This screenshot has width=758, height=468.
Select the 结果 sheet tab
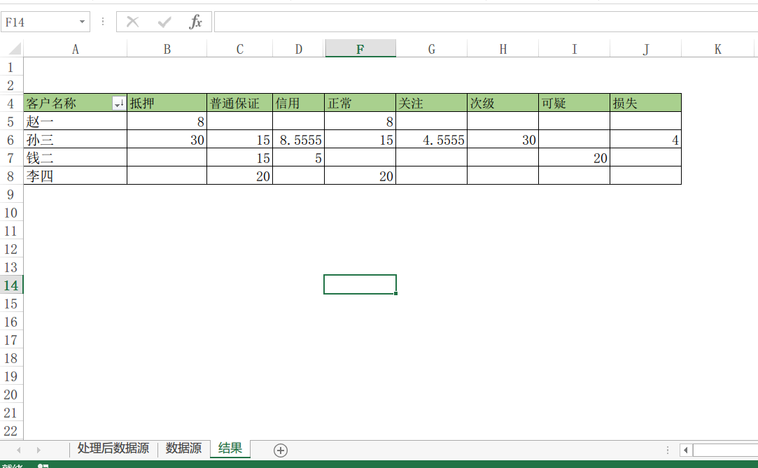coord(230,448)
